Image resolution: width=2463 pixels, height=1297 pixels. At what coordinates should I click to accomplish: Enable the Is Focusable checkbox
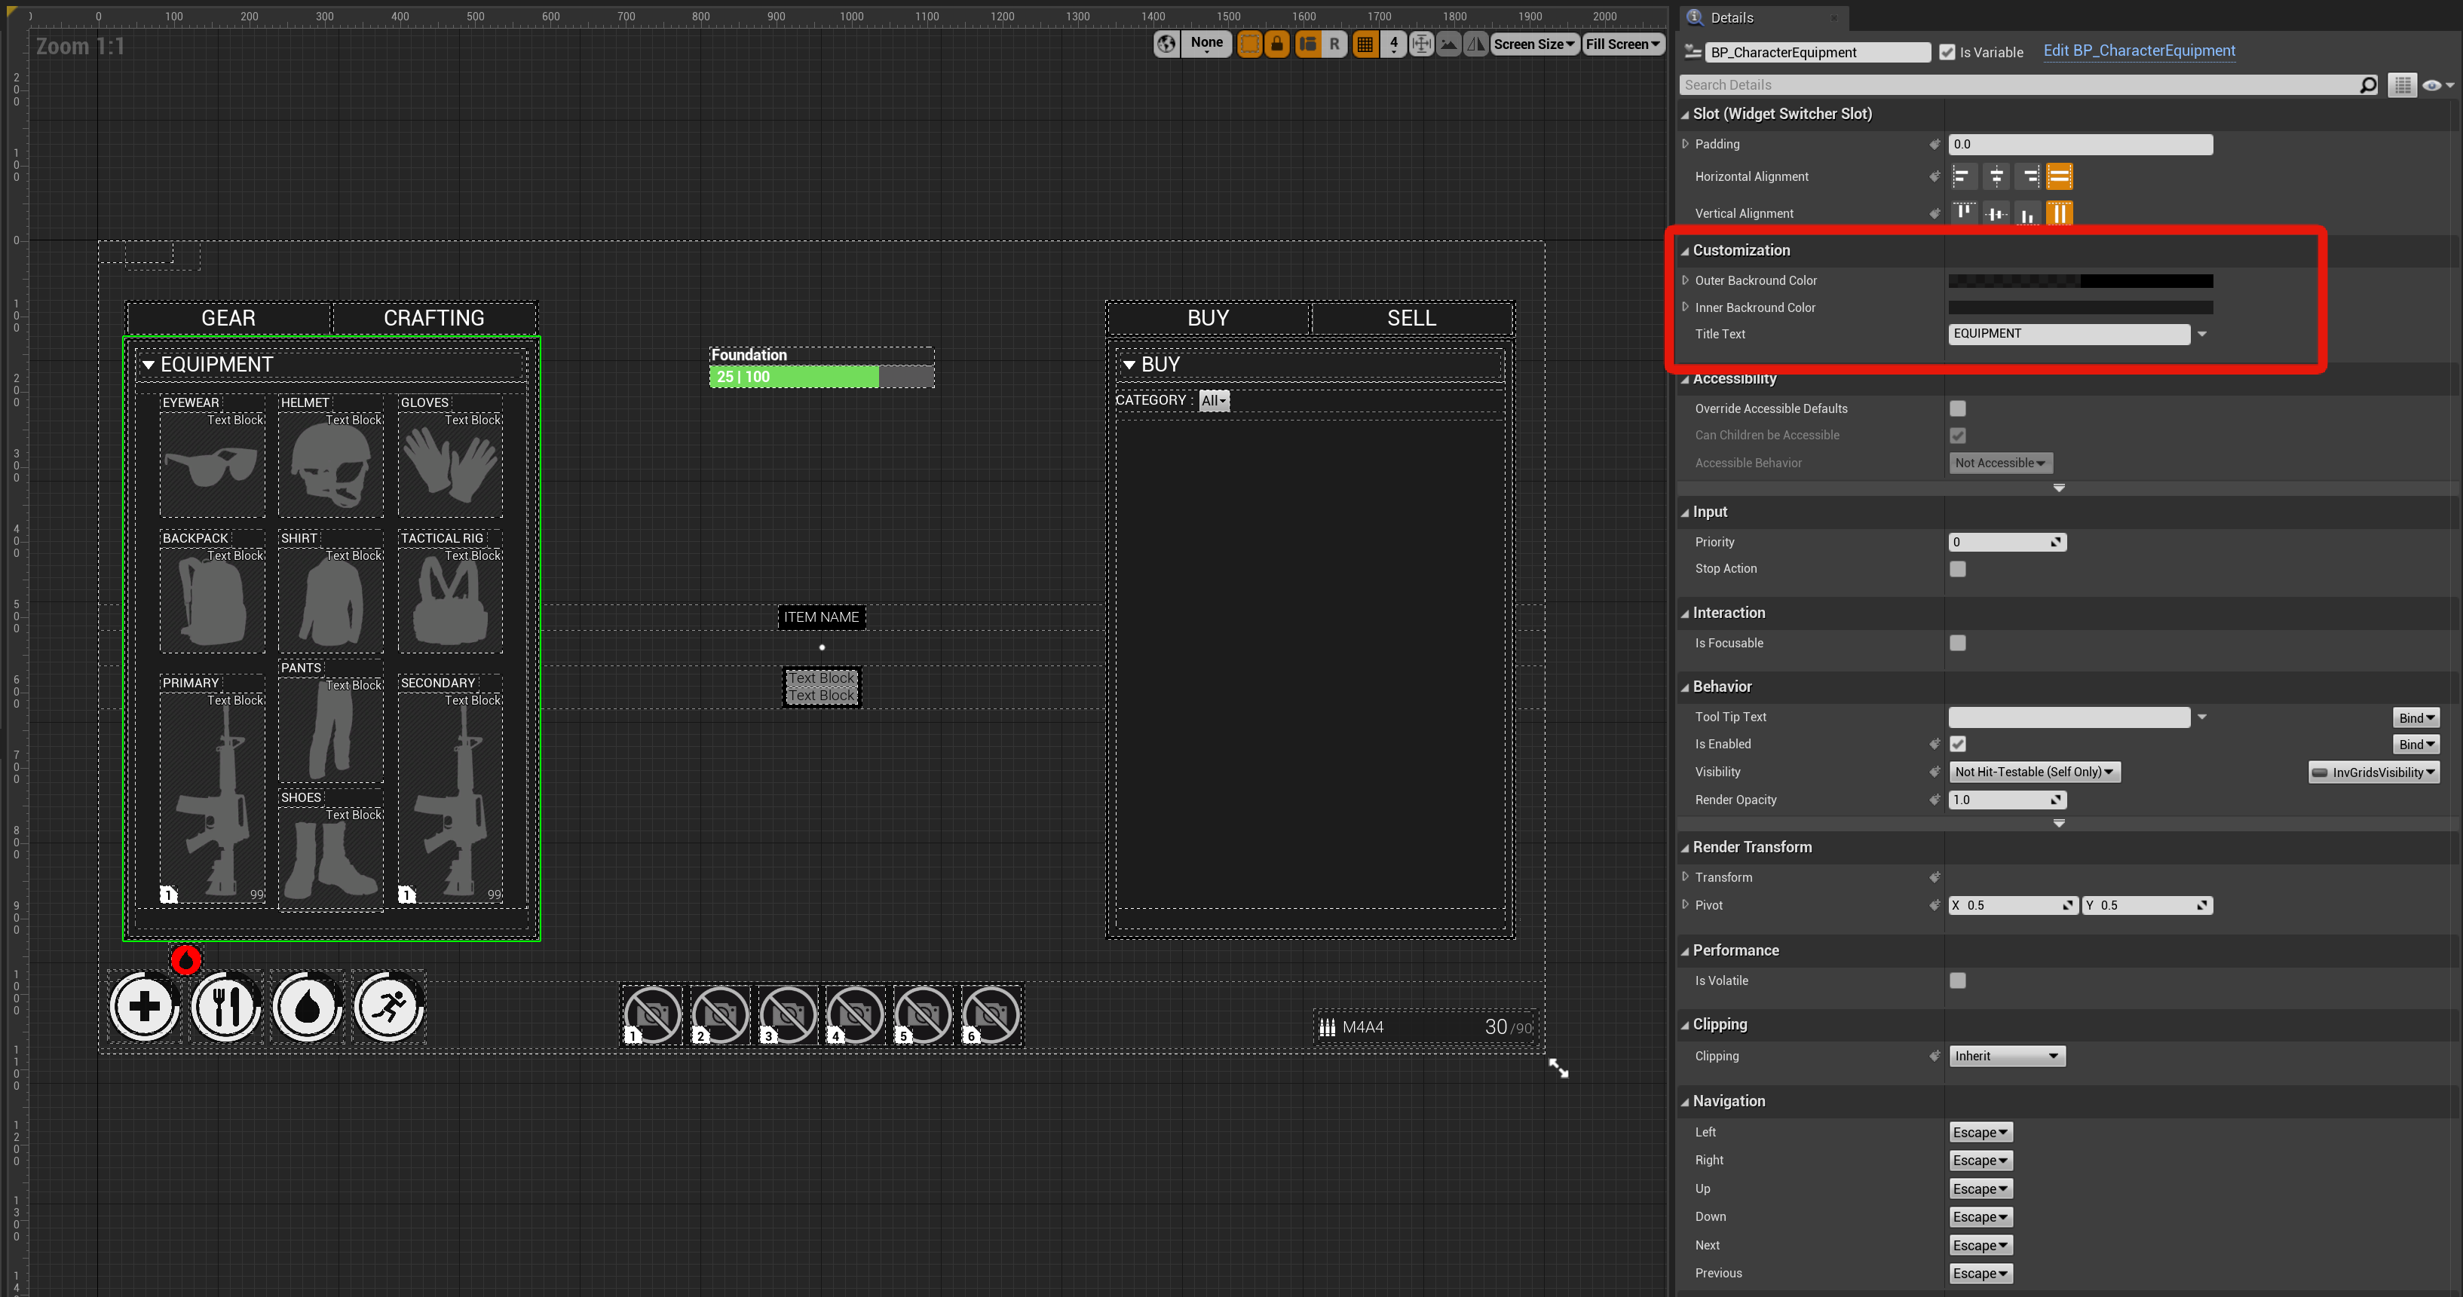click(1957, 644)
